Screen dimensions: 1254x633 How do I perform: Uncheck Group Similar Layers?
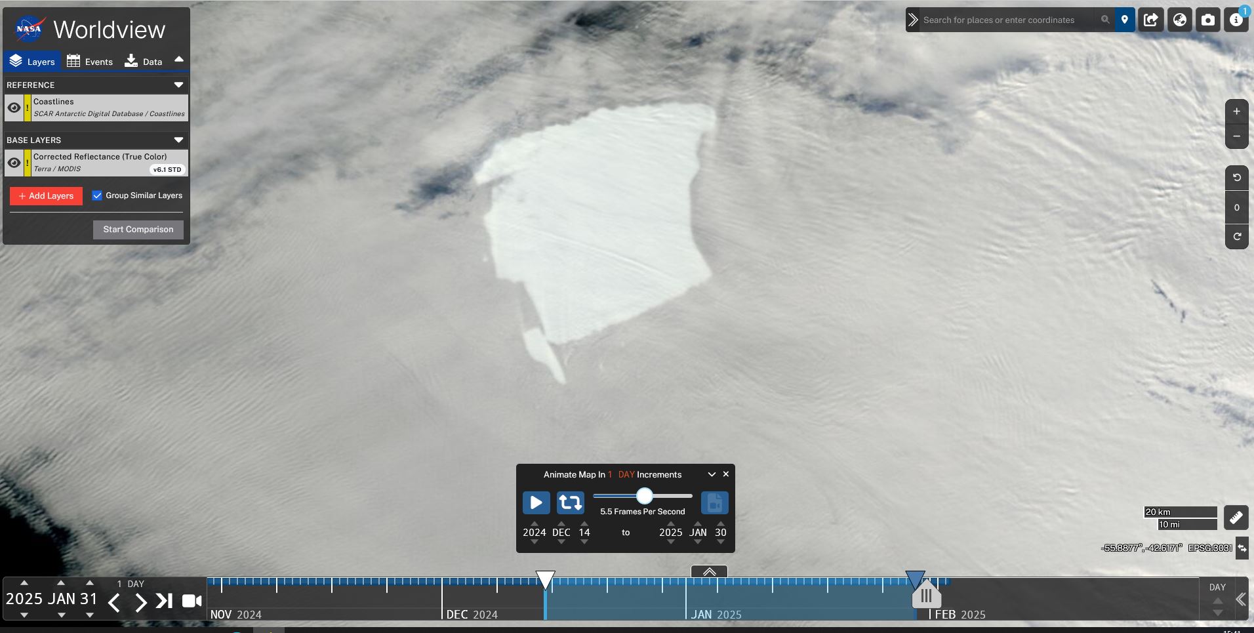tap(97, 195)
